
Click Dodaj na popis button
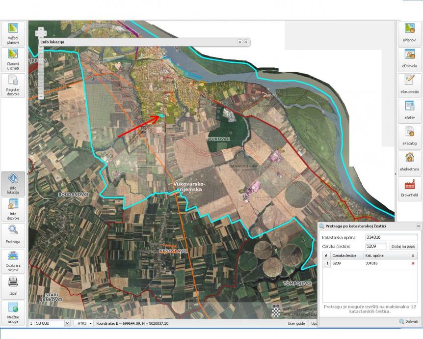point(403,246)
